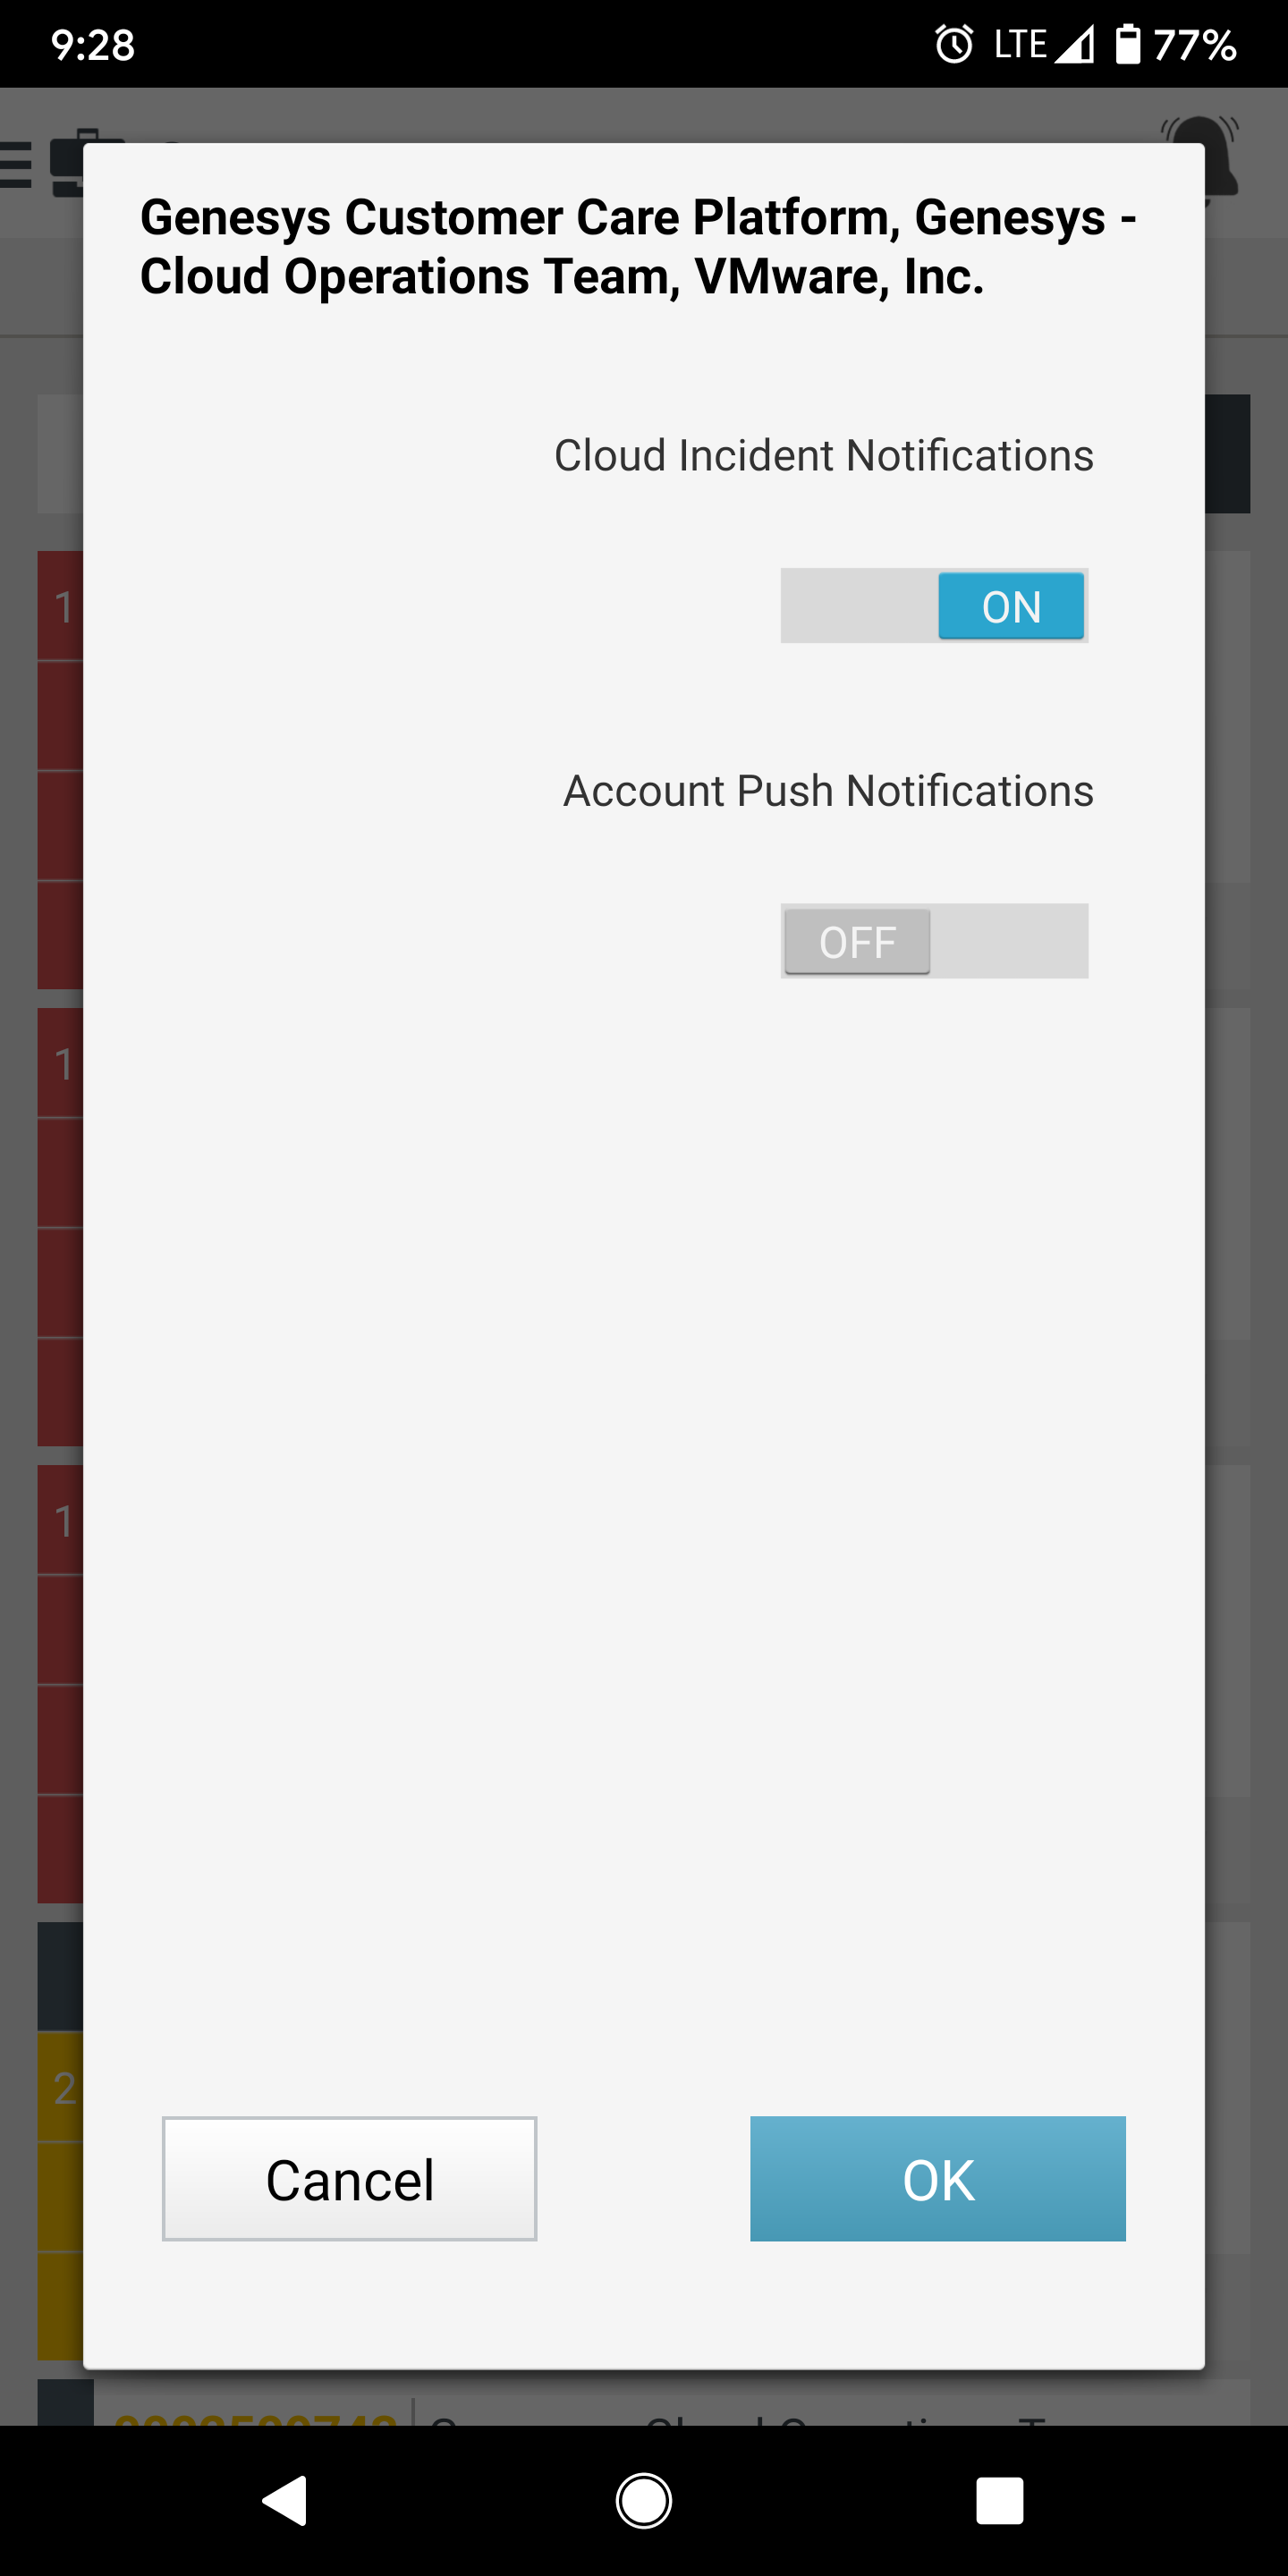Open recent apps with square icon
This screenshot has width=1288, height=2576.
[1000, 2501]
